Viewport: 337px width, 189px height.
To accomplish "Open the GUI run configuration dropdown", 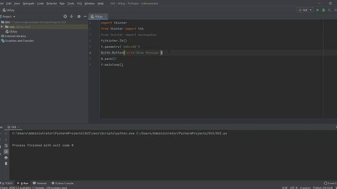I will pyautogui.click(x=305, y=10).
